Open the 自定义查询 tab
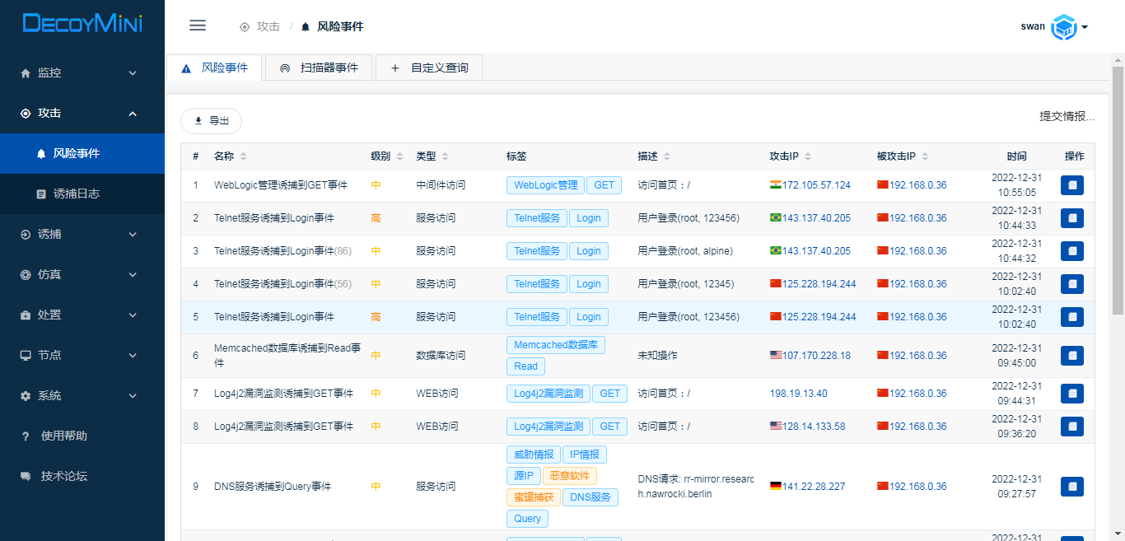The width and height of the screenshot is (1125, 541). click(429, 68)
